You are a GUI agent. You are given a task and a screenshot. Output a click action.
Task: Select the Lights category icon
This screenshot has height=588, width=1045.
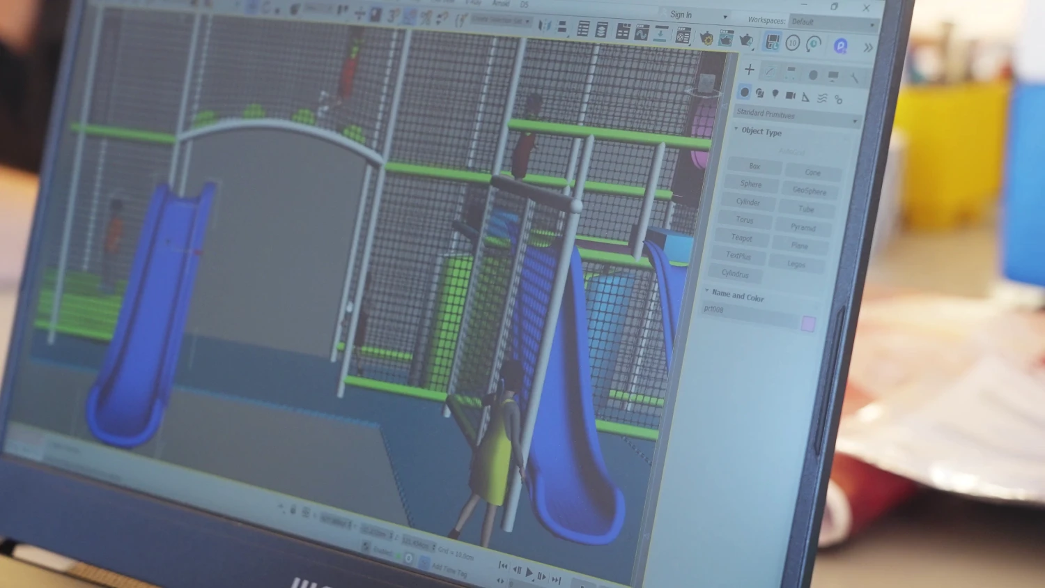(x=775, y=94)
